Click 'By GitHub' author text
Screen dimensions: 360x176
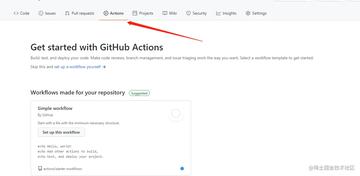tap(45, 115)
